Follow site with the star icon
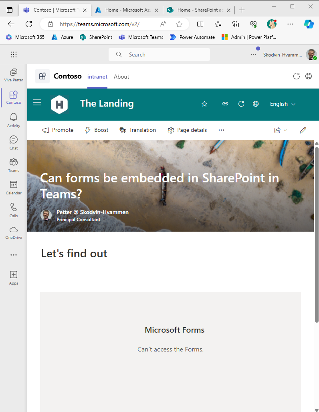Image resolution: width=319 pixels, height=412 pixels. (x=204, y=104)
